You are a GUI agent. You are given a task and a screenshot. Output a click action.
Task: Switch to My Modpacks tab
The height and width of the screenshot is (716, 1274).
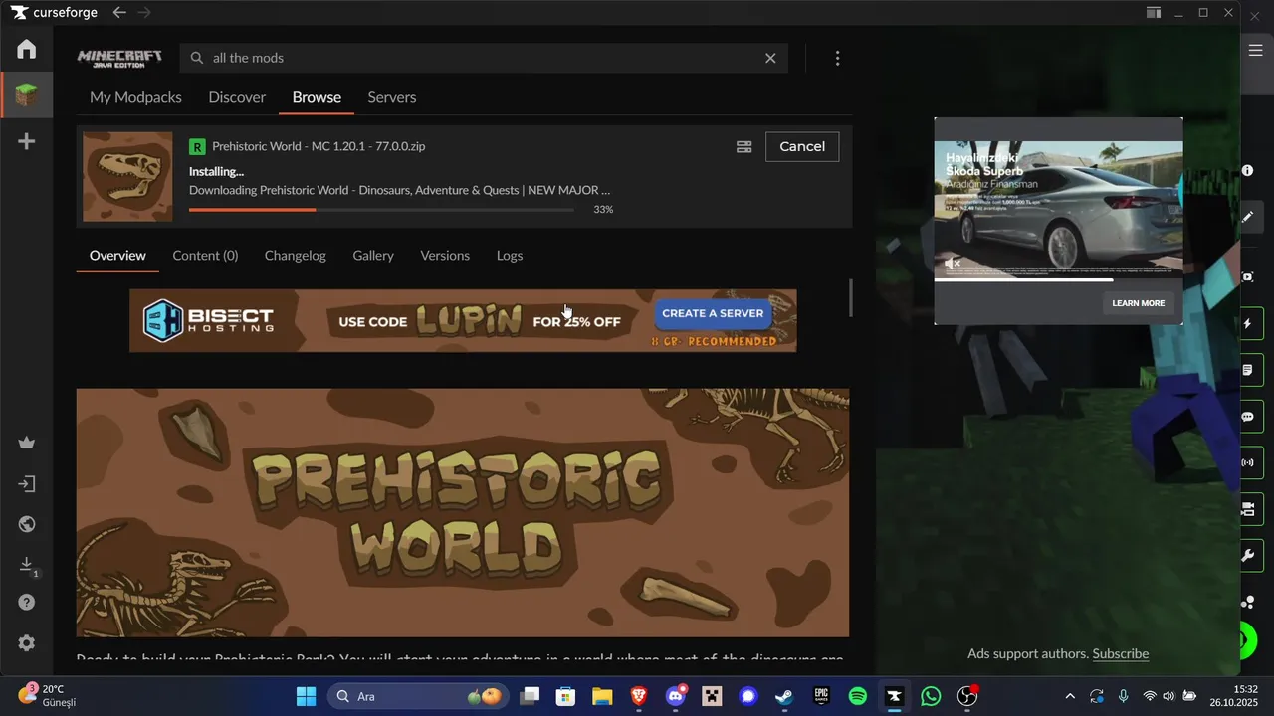(x=135, y=97)
